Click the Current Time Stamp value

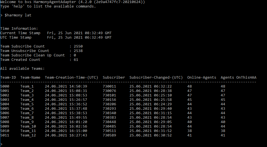tap(79, 33)
